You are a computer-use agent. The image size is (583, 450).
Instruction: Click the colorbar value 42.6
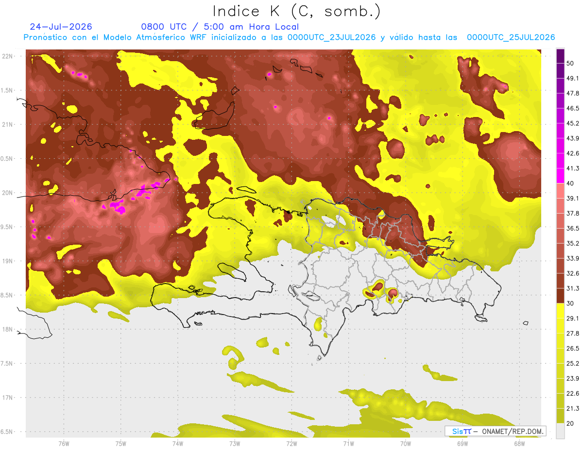pyautogui.click(x=573, y=153)
